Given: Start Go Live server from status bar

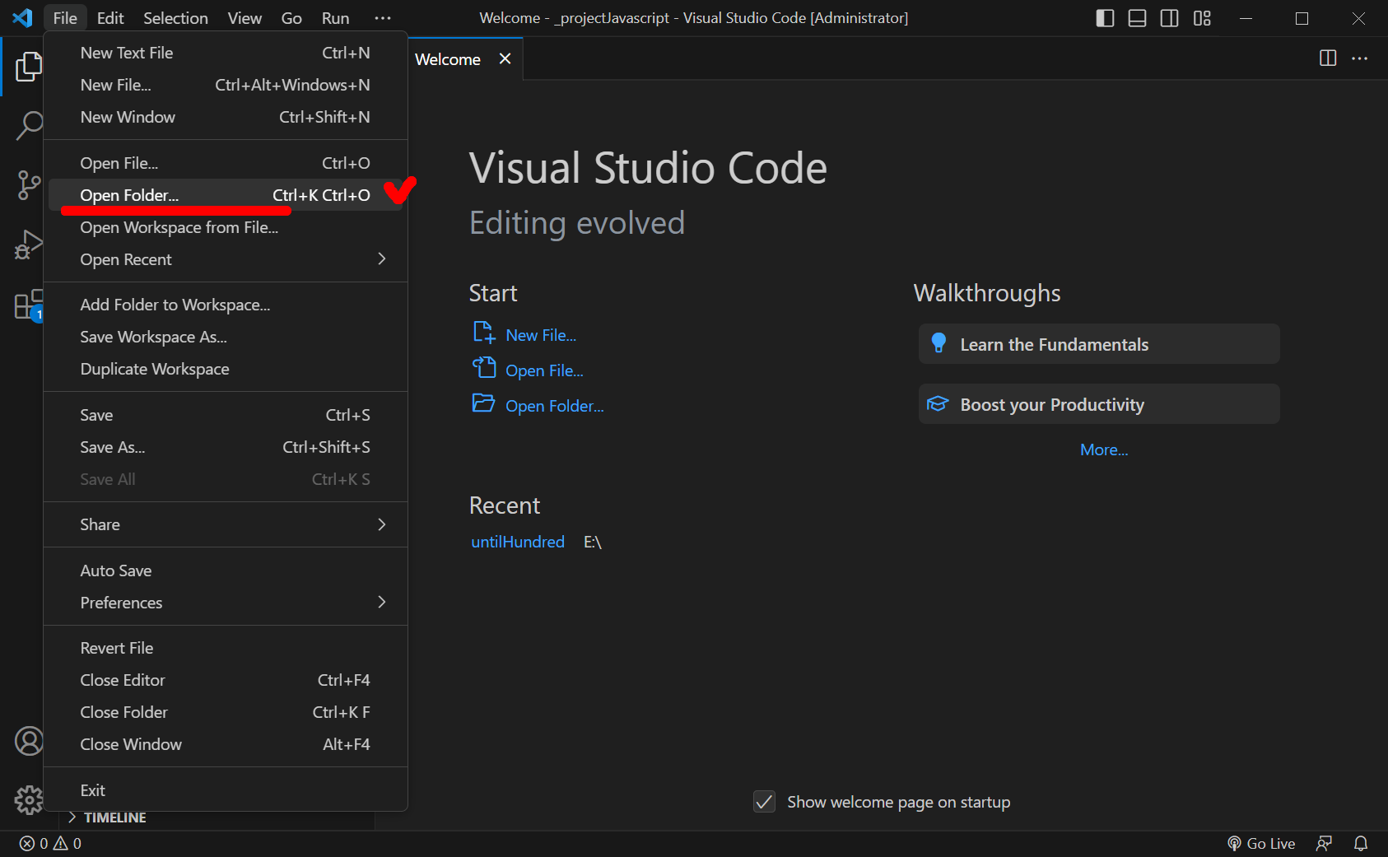Looking at the screenshot, I should pyautogui.click(x=1261, y=843).
